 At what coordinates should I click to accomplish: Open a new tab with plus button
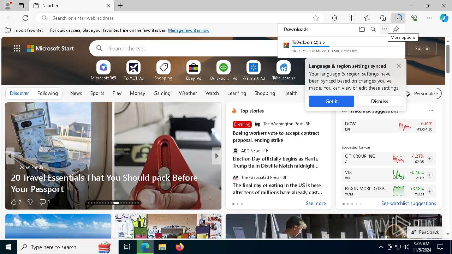pos(120,6)
